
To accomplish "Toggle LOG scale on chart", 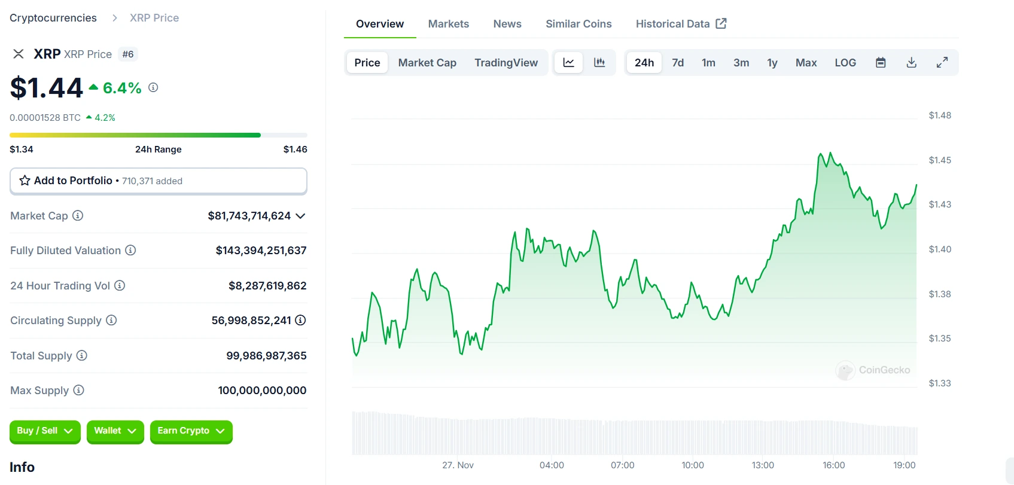I will click(845, 62).
